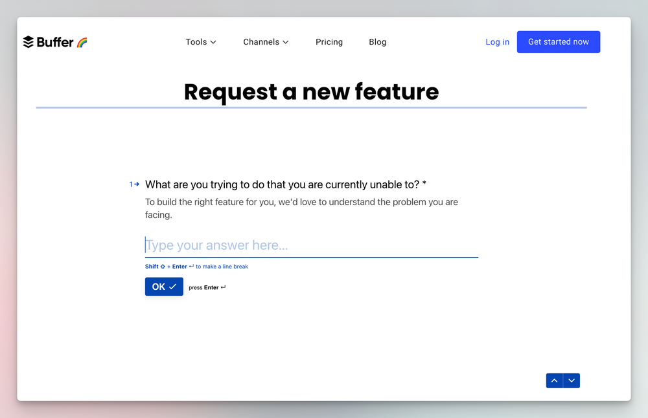This screenshot has width=648, height=418.
Task: Click the arrow beside question number one
Action: [x=136, y=184]
